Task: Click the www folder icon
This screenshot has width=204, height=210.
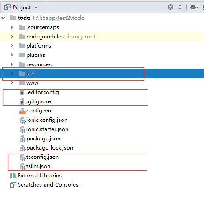Action: tap(22, 82)
